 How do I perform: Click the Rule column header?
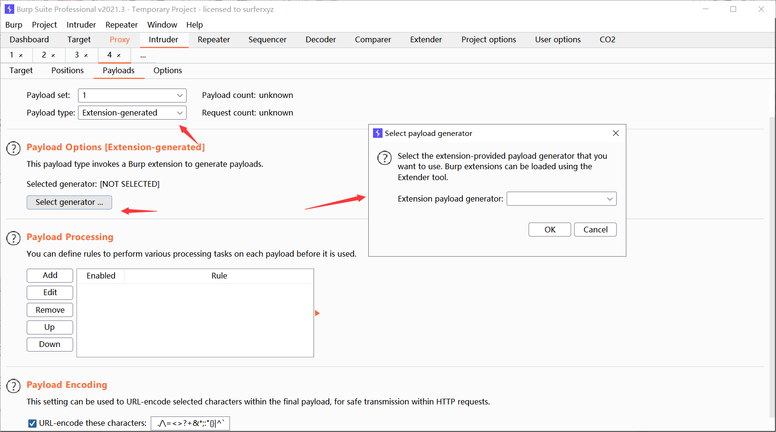[x=219, y=276]
